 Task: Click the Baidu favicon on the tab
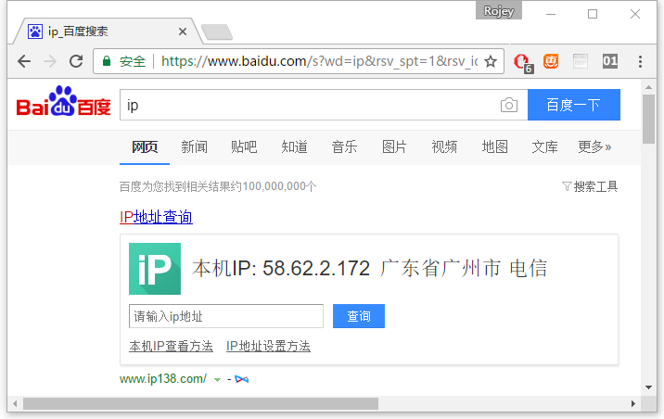[35, 32]
